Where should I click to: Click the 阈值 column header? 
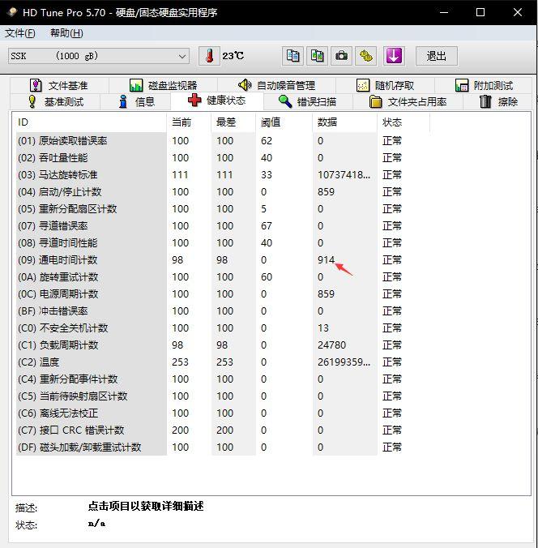coord(284,122)
